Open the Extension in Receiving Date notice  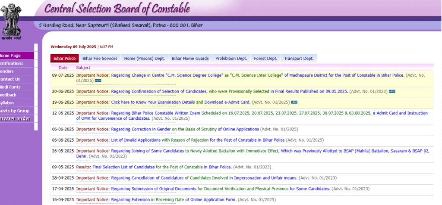174,200
